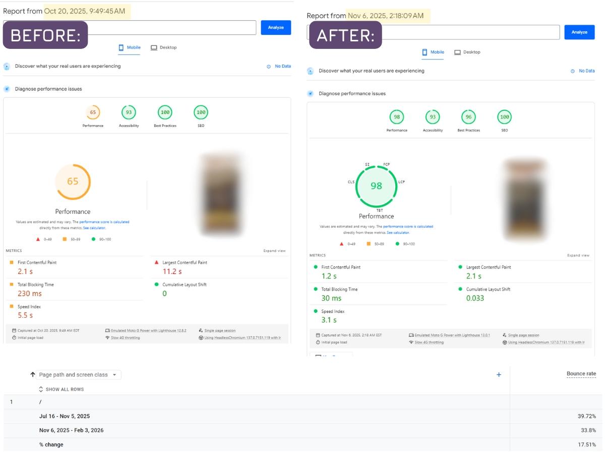
Task: Click the large green 98 performance gauge
Action: click(x=376, y=186)
